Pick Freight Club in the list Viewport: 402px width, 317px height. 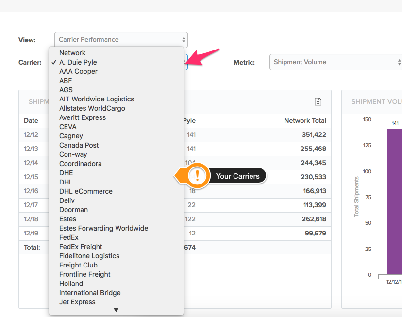pyautogui.click(x=116, y=265)
